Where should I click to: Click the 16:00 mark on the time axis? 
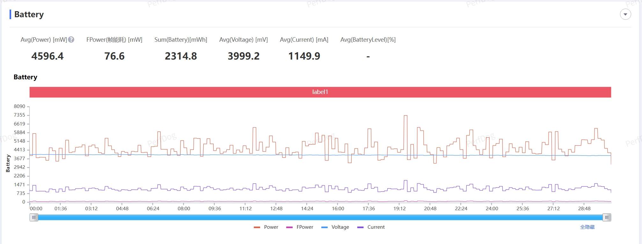pos(338,209)
